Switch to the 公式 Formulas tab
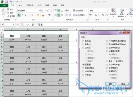The width and height of the screenshot is (133, 97). [39, 5]
